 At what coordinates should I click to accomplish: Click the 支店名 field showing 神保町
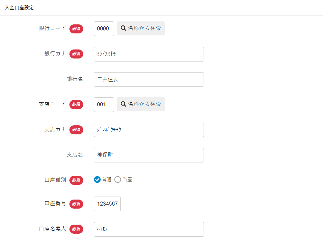149,155
